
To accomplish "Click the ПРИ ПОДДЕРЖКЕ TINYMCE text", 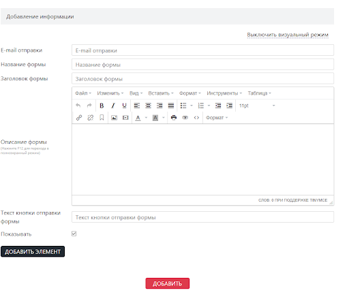I will point(301,200).
